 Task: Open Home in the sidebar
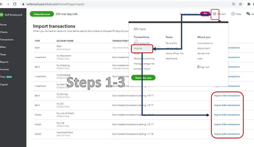point(3,25)
